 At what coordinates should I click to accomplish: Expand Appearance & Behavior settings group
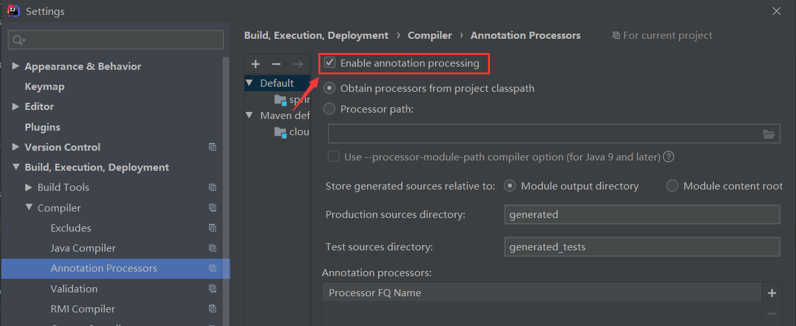click(16, 66)
